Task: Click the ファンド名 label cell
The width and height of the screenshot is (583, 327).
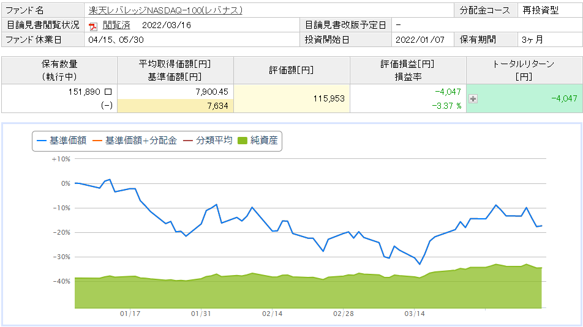Action: [x=43, y=10]
